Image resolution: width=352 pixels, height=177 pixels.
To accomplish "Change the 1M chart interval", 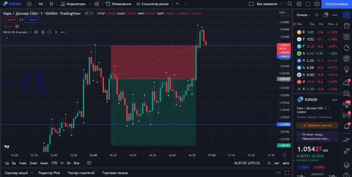I will [40, 4].
